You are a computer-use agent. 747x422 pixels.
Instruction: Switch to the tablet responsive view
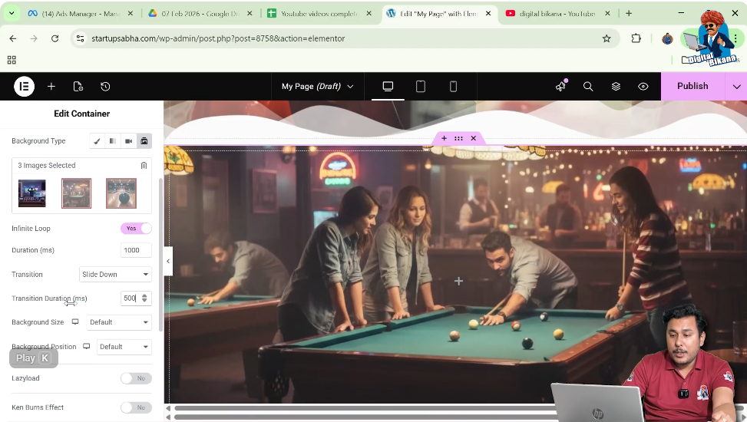tap(421, 87)
